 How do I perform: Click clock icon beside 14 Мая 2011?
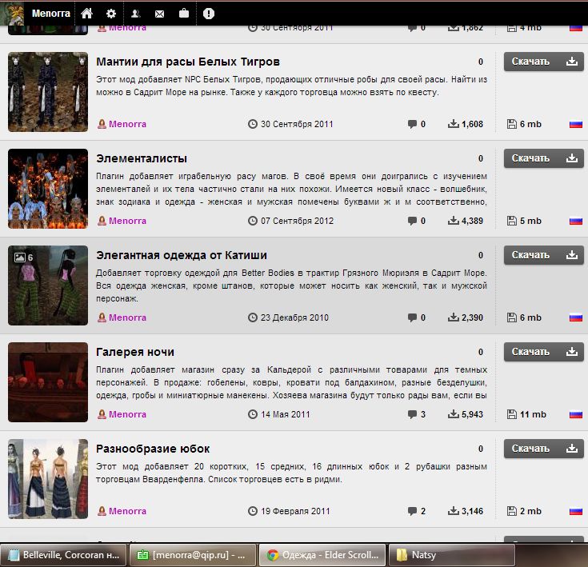(x=253, y=414)
